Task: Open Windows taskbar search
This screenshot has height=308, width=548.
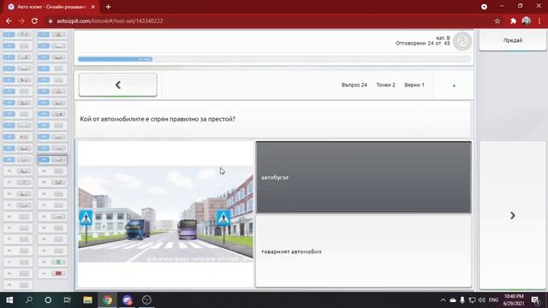Action: 29,300
